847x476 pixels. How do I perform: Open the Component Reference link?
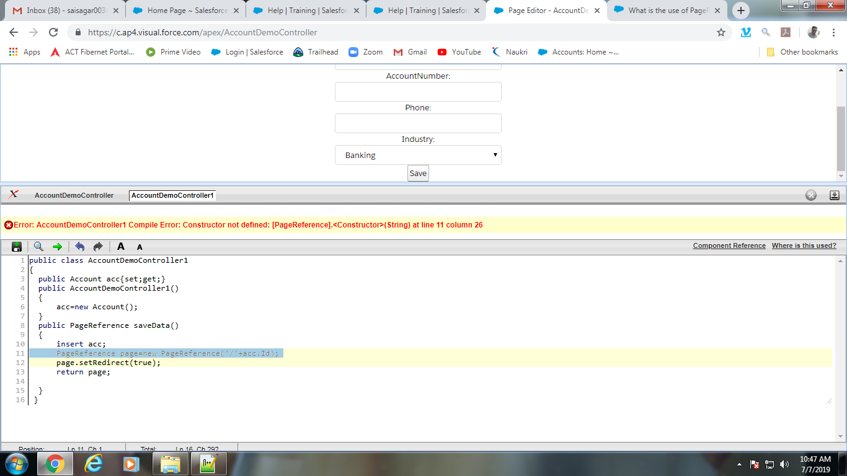[x=729, y=245]
